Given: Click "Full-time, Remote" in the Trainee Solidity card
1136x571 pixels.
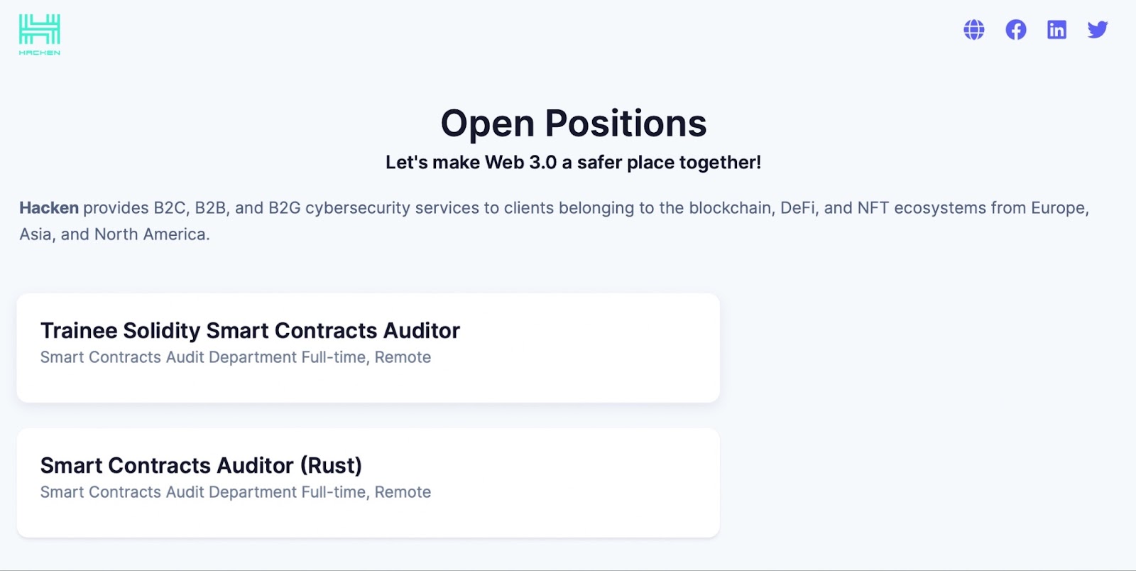Looking at the screenshot, I should pos(366,357).
